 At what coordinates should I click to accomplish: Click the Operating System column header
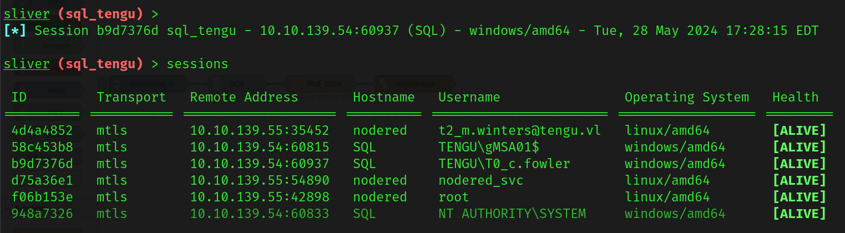(686, 98)
